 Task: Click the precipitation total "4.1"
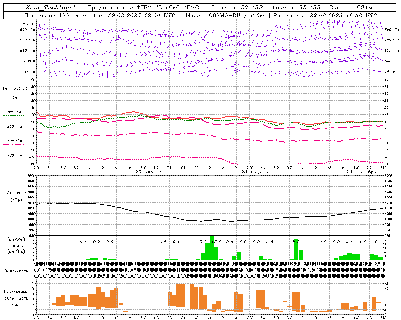(349, 242)
